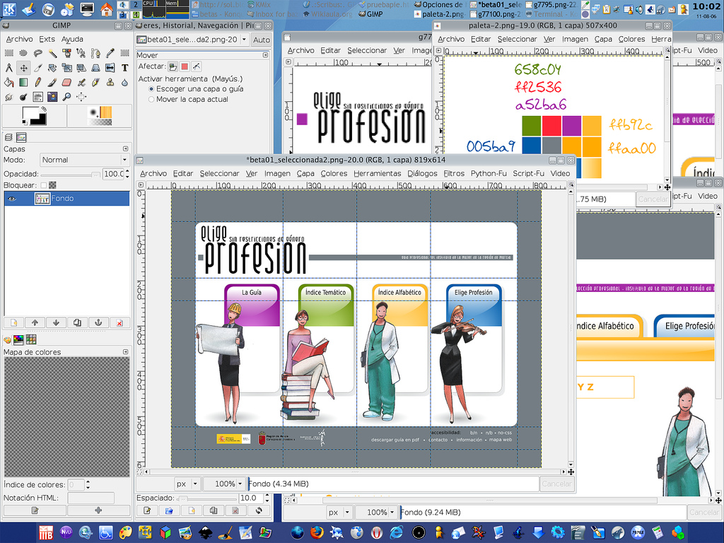Open the 100% zoom dropdown in beta01 window
The height and width of the screenshot is (543, 724).
tap(225, 484)
